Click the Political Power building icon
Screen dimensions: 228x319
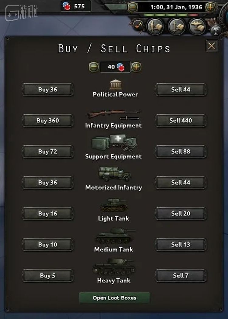(x=115, y=85)
